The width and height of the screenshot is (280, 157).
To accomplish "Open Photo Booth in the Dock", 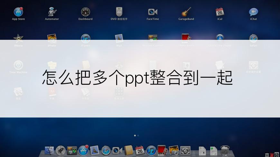I will coord(163,150).
